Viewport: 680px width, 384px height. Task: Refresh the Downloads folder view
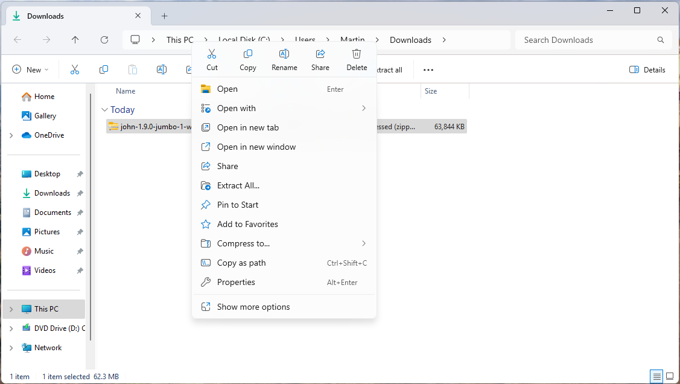pyautogui.click(x=104, y=40)
